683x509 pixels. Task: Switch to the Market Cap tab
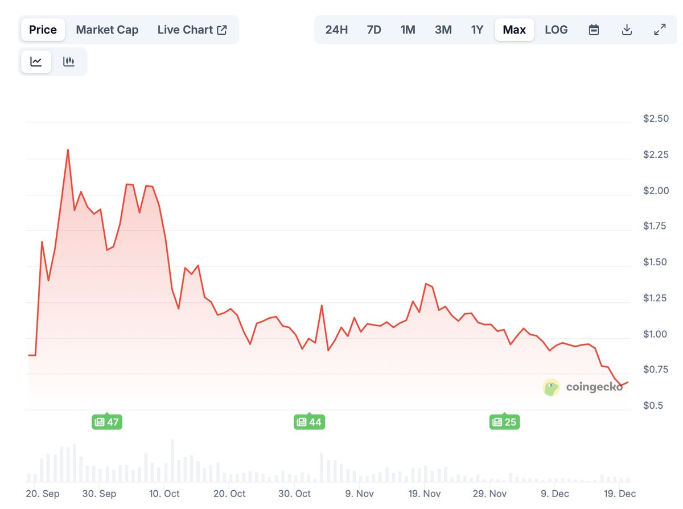(x=107, y=30)
